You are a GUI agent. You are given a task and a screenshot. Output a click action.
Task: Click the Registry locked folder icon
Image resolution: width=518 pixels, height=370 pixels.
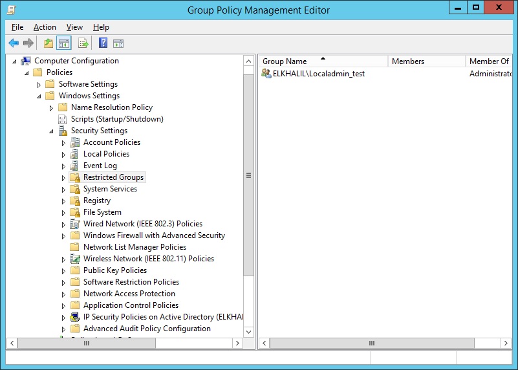(75, 201)
